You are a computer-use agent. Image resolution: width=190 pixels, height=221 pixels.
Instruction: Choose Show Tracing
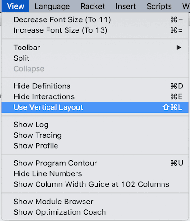pos(95,135)
